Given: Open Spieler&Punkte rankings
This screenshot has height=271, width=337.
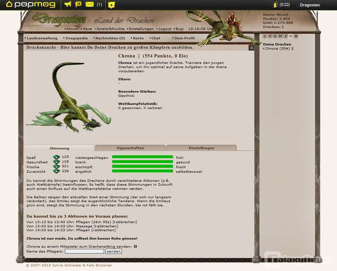Looking at the screenshot, I should [x=110, y=29].
